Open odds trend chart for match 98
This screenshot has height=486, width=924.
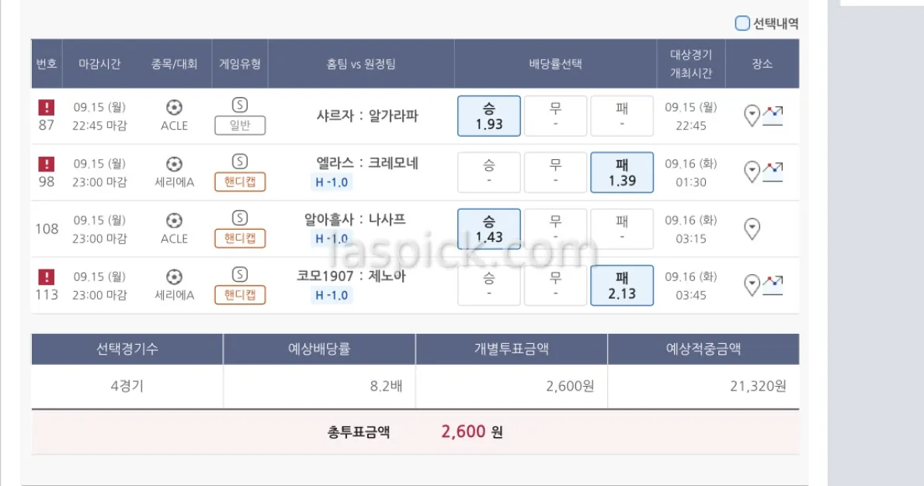[773, 172]
